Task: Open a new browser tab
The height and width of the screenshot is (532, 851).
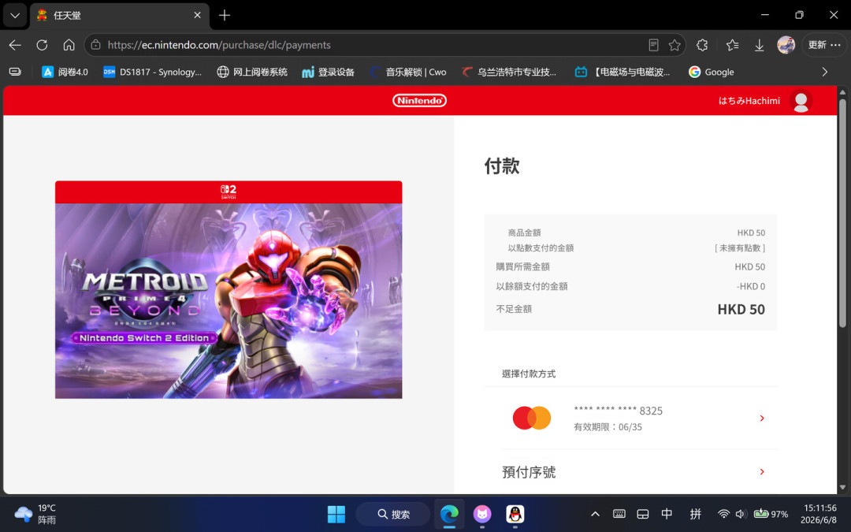Action: point(225,15)
